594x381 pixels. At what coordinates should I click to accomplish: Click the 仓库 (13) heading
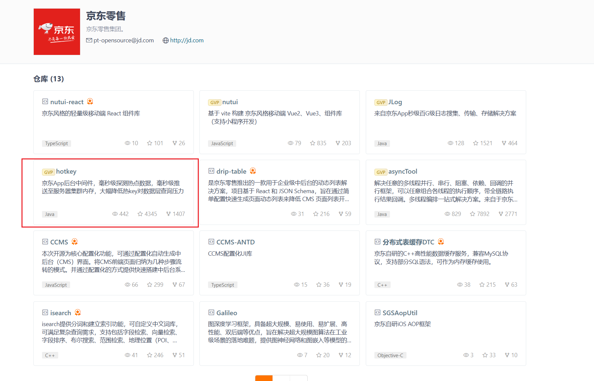coord(49,79)
